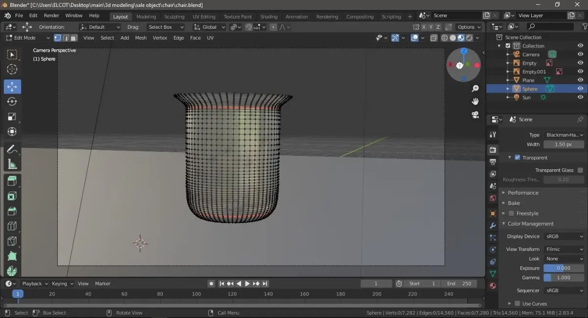
Task: Select the Select Box tool
Action: click(12, 54)
